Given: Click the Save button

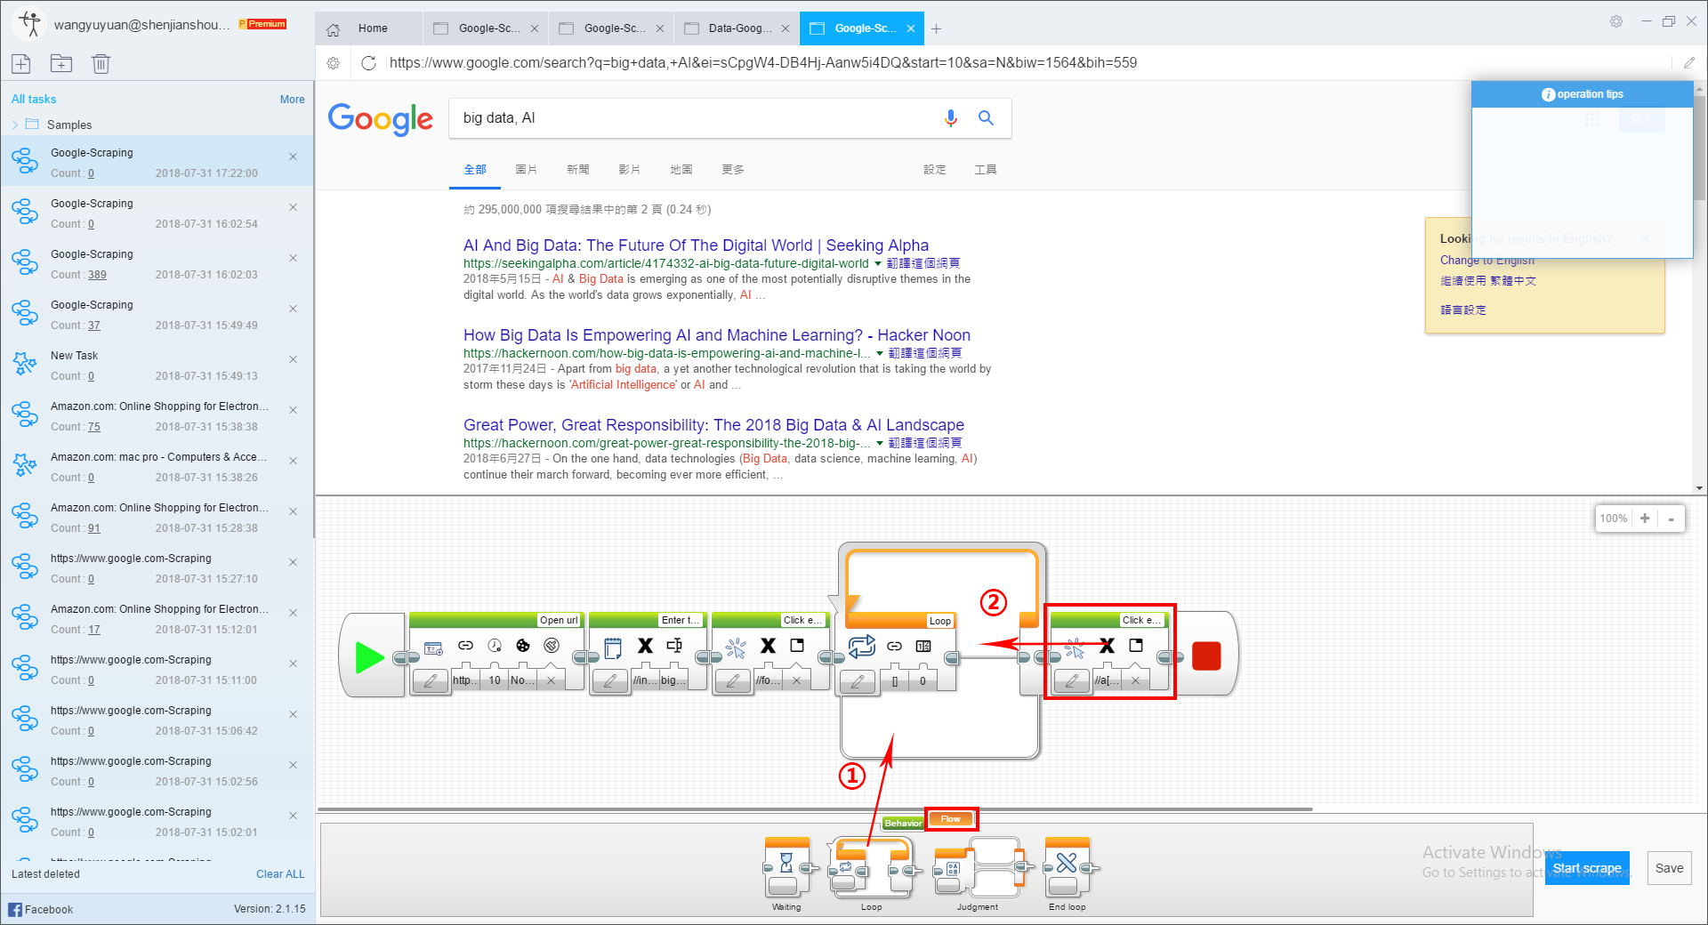Looking at the screenshot, I should coord(1669,868).
